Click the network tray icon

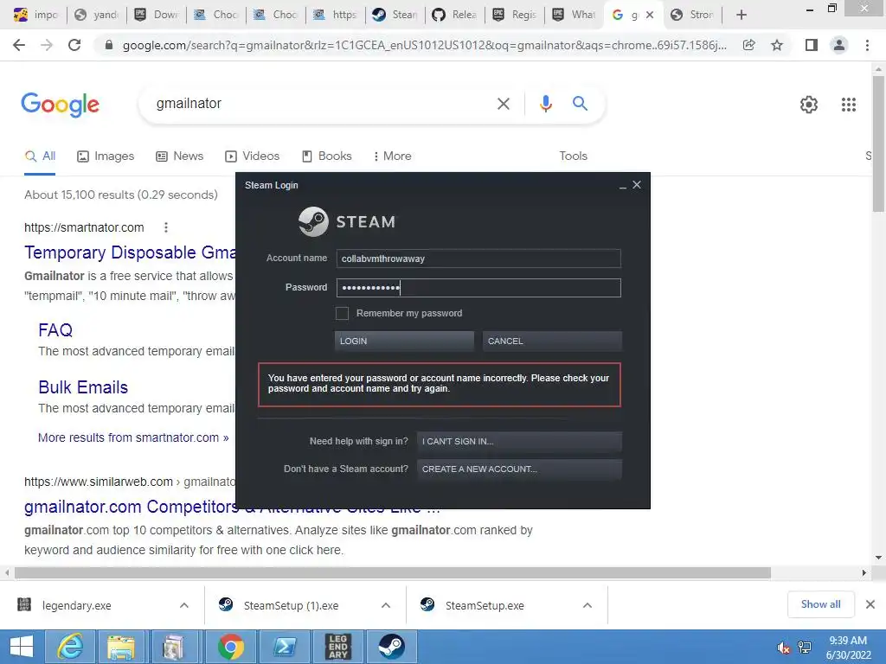click(x=805, y=647)
